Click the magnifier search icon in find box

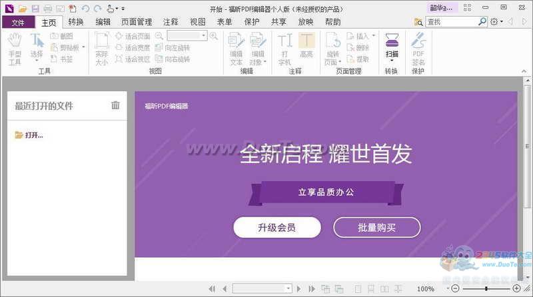click(x=482, y=22)
